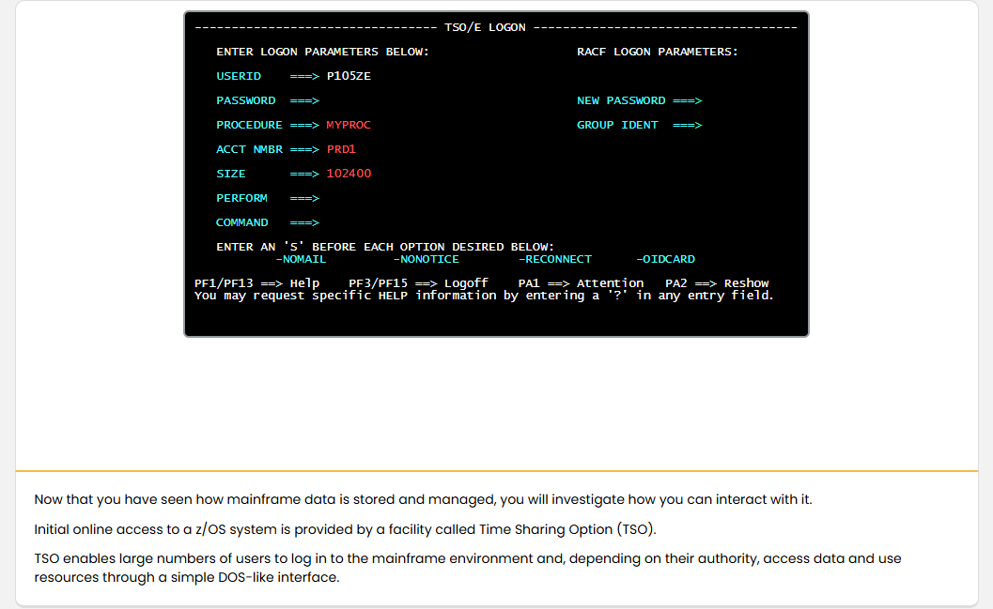
Task: Click the 'Time Sharing Option (TSO)' sentence
Action: 345,529
